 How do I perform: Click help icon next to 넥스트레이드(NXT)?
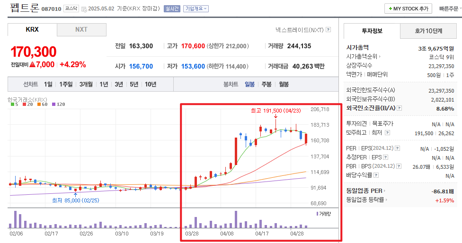(x=328, y=30)
